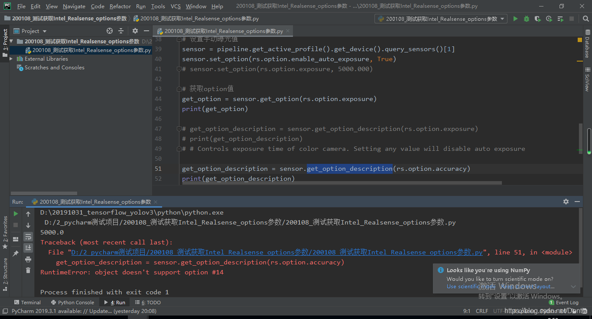Screen dimensions: 592x319
Task: Open the VCS menu
Action: (176, 6)
